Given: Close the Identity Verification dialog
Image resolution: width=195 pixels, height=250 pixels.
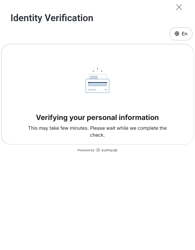Looking at the screenshot, I should [x=179, y=7].
